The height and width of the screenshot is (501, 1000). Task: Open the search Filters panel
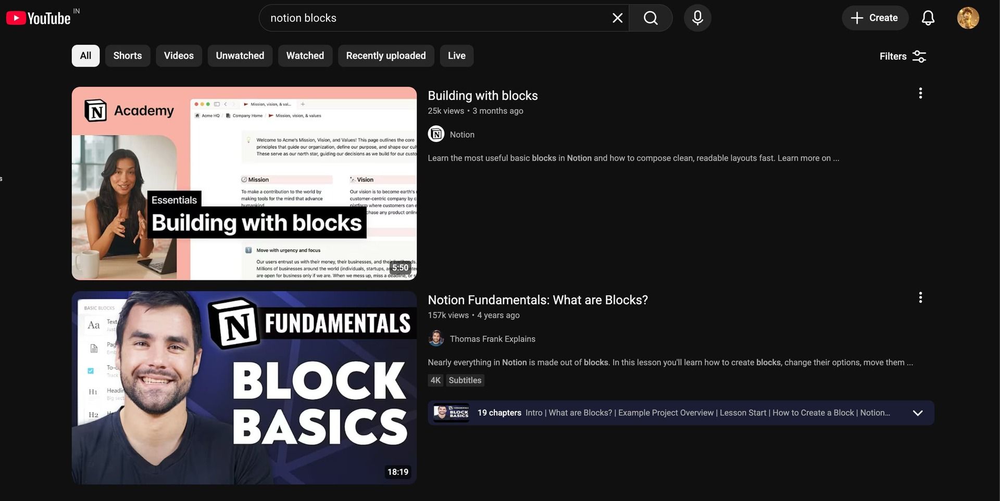[903, 56]
